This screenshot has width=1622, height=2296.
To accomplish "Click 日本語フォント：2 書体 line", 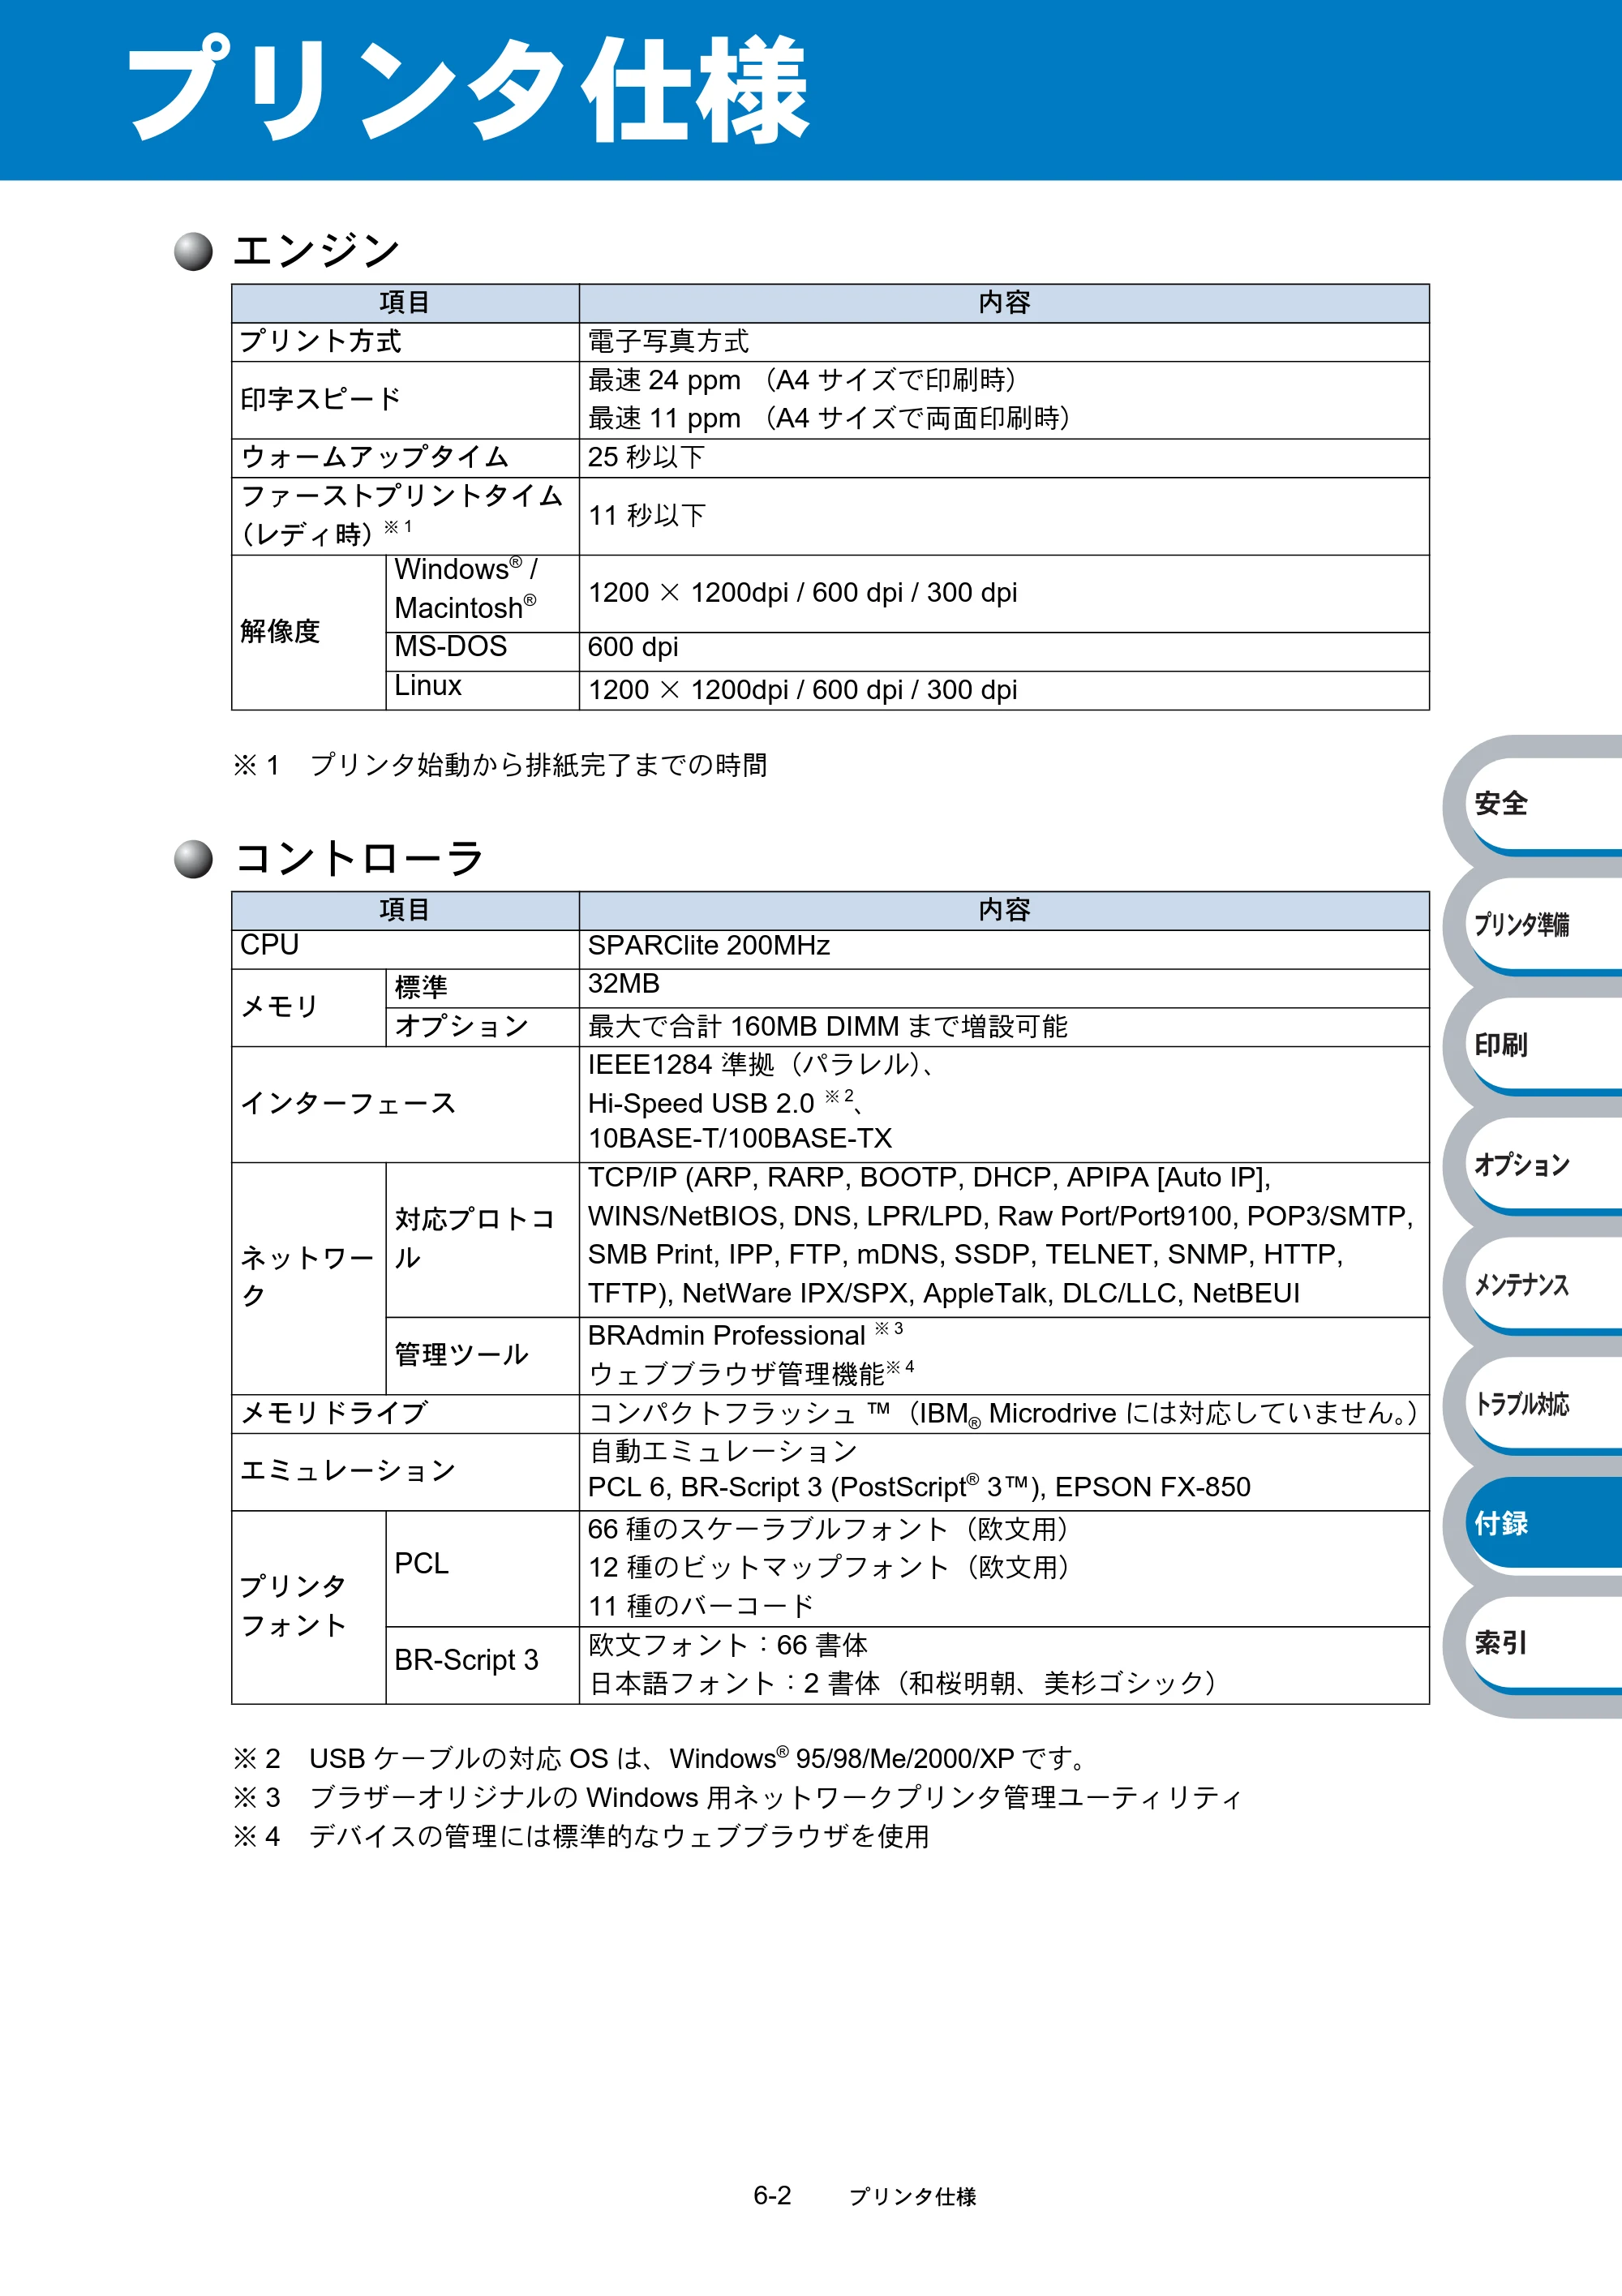I will point(903,1684).
